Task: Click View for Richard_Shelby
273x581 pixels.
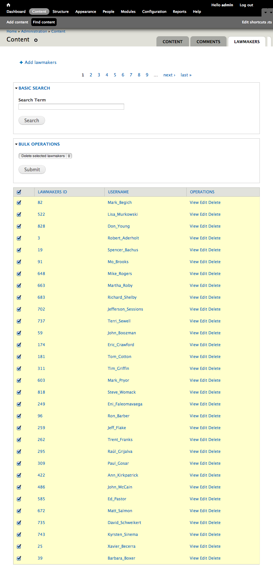Action: click(x=194, y=297)
